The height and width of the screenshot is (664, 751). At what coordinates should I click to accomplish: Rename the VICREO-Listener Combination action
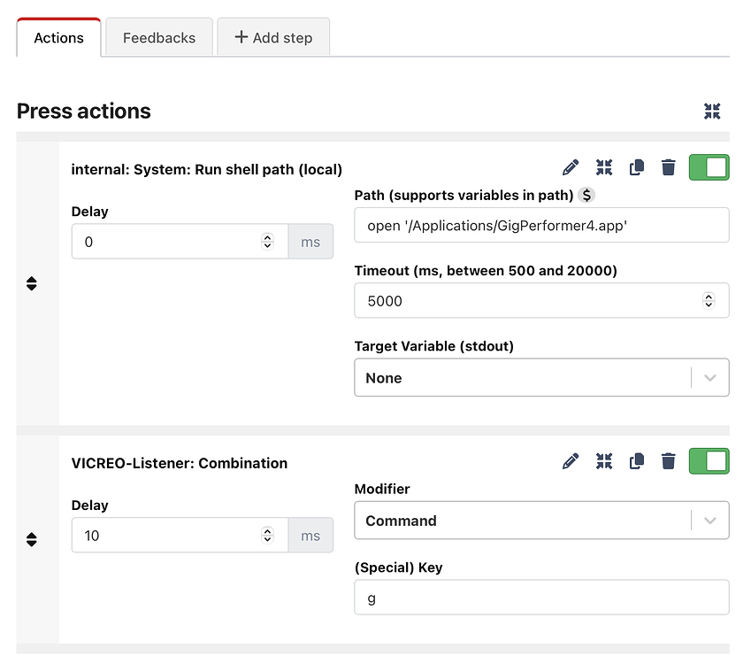pyautogui.click(x=571, y=461)
